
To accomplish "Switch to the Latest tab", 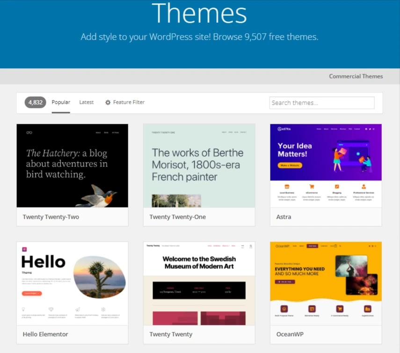I will 86,102.
